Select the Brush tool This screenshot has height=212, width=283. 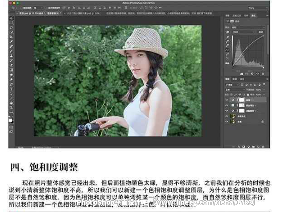coord(11,51)
